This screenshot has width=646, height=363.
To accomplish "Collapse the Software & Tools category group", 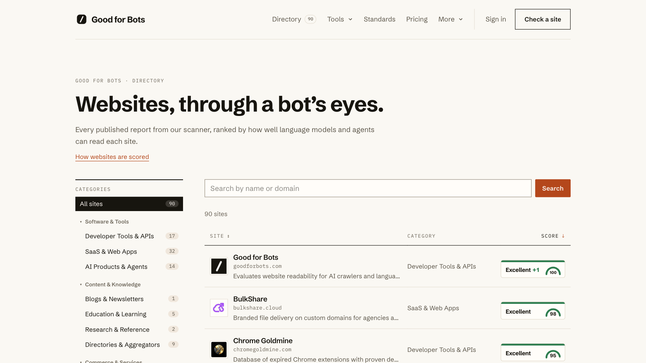I will (104, 221).
